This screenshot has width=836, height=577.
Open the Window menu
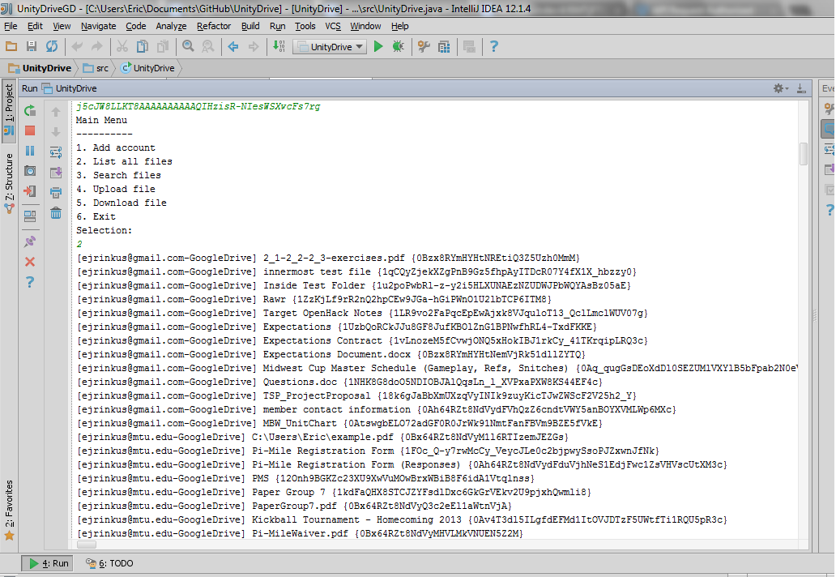365,26
